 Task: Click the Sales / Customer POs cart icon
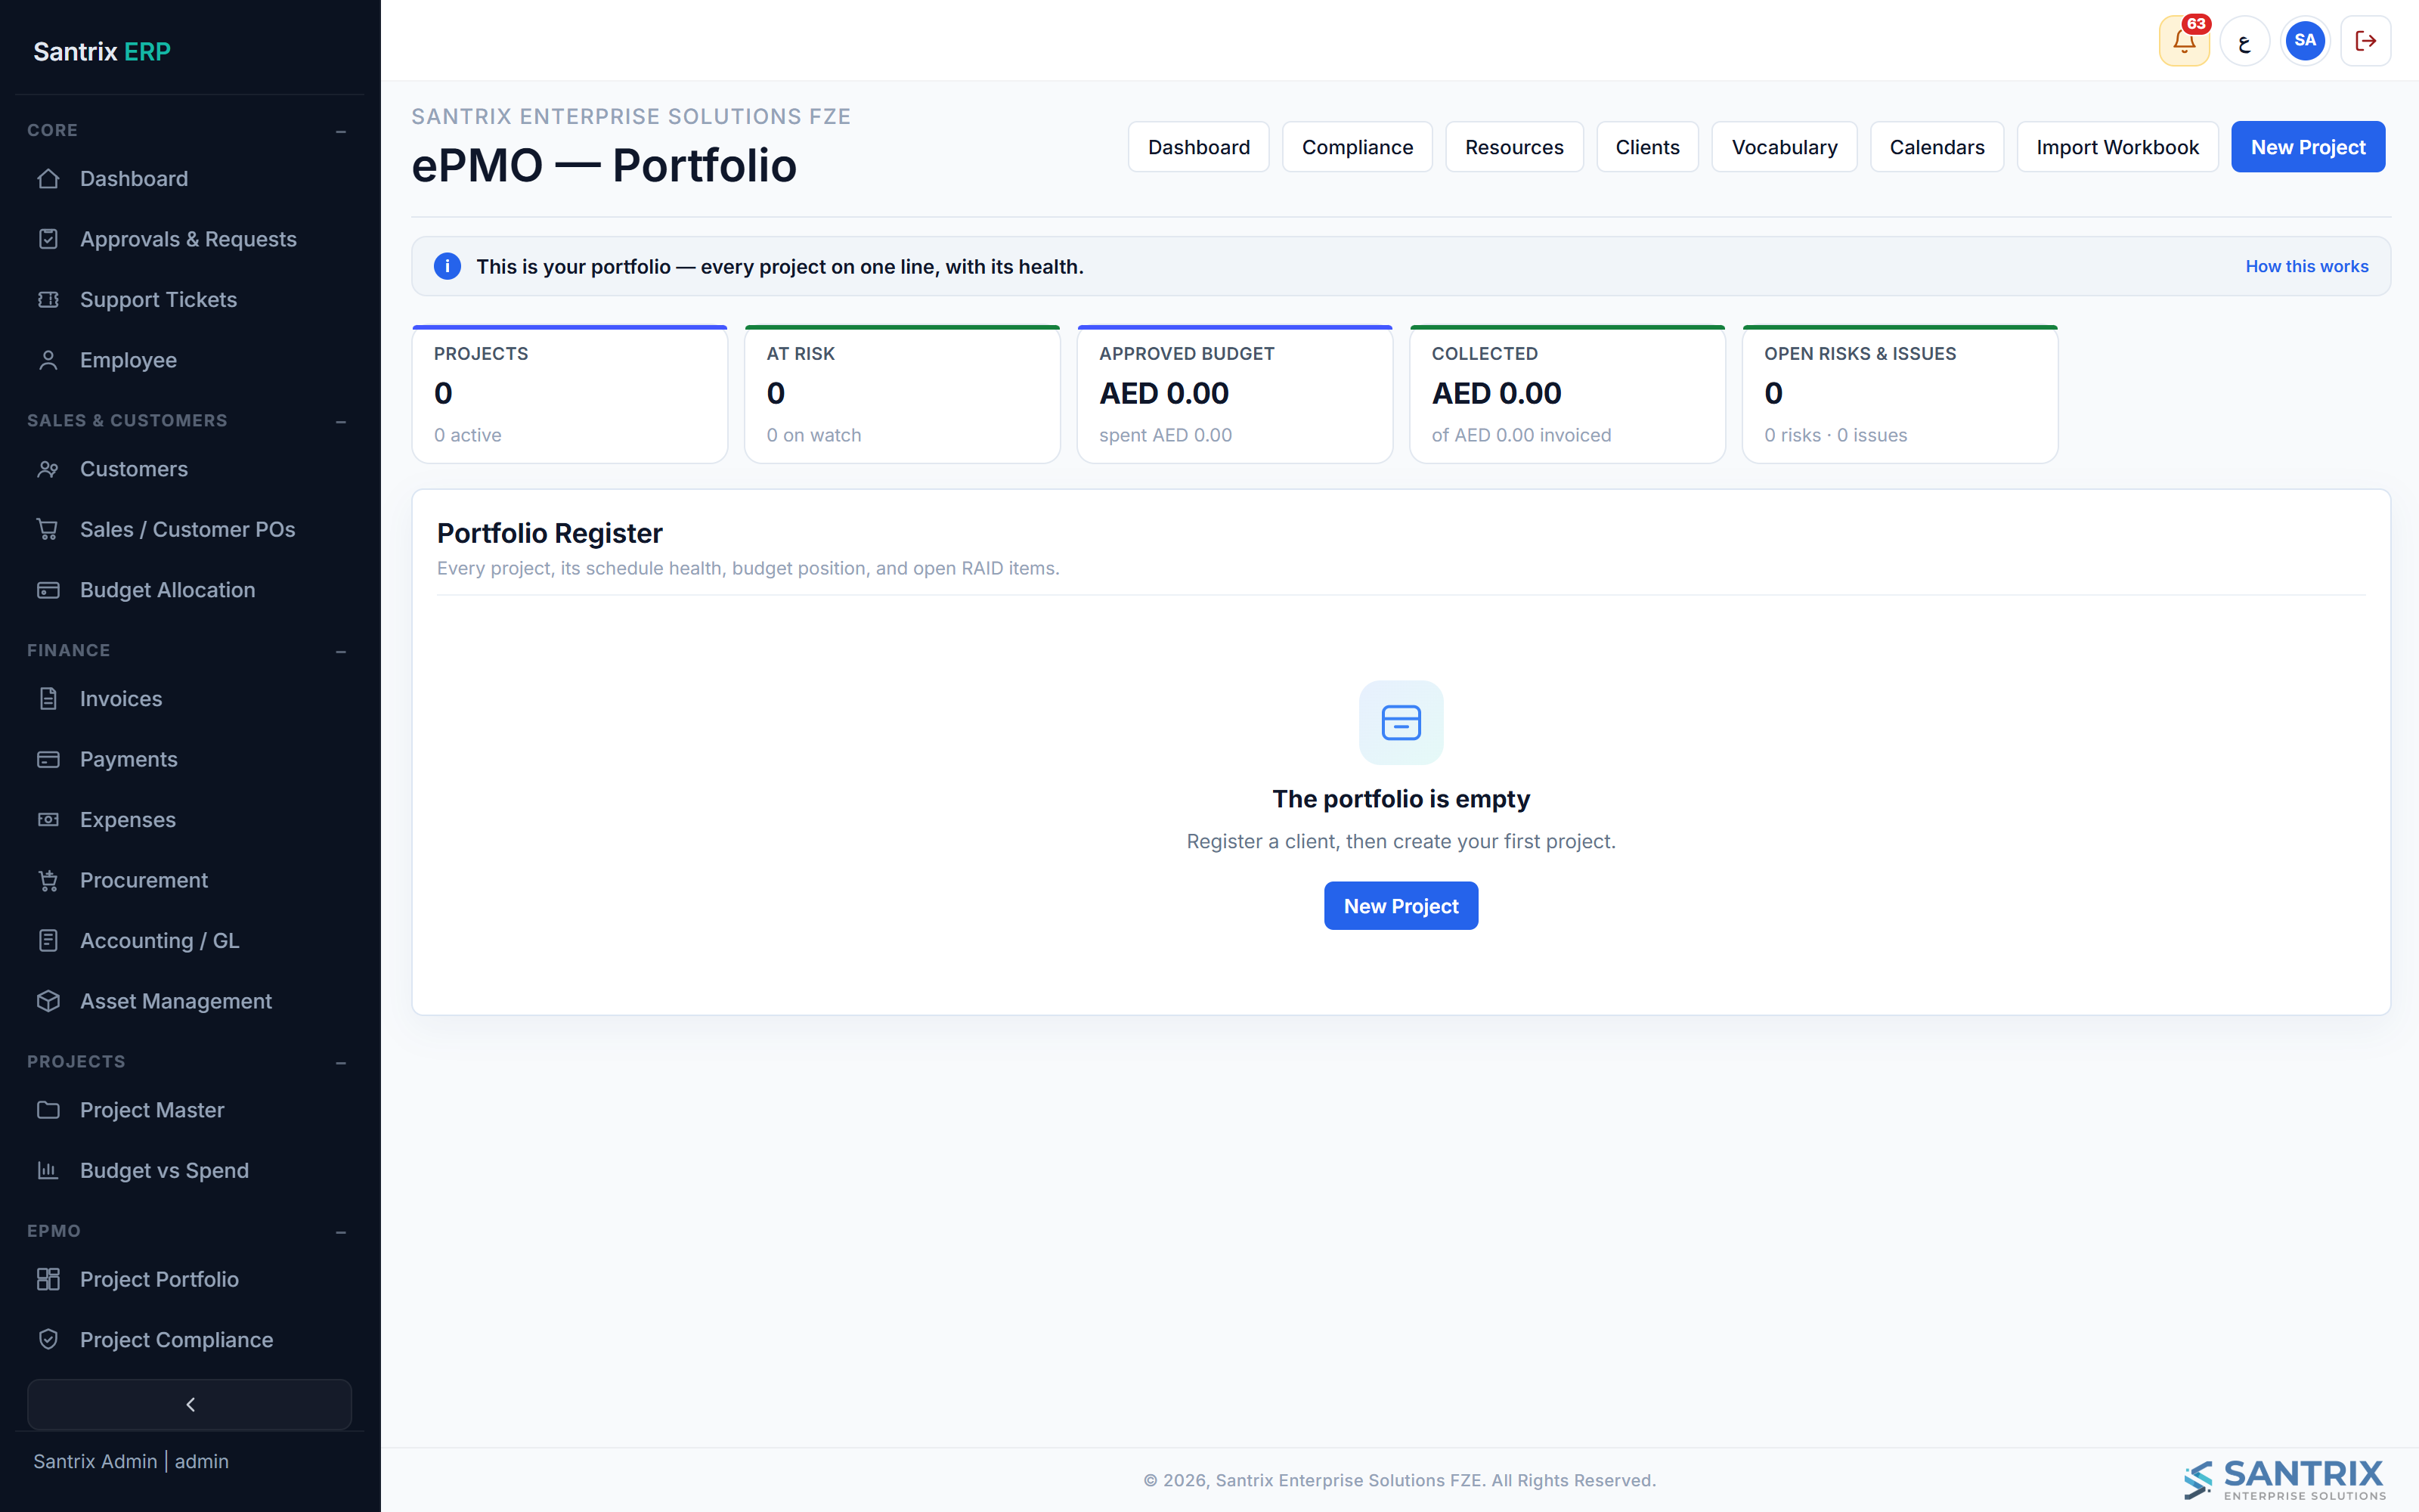(48, 530)
